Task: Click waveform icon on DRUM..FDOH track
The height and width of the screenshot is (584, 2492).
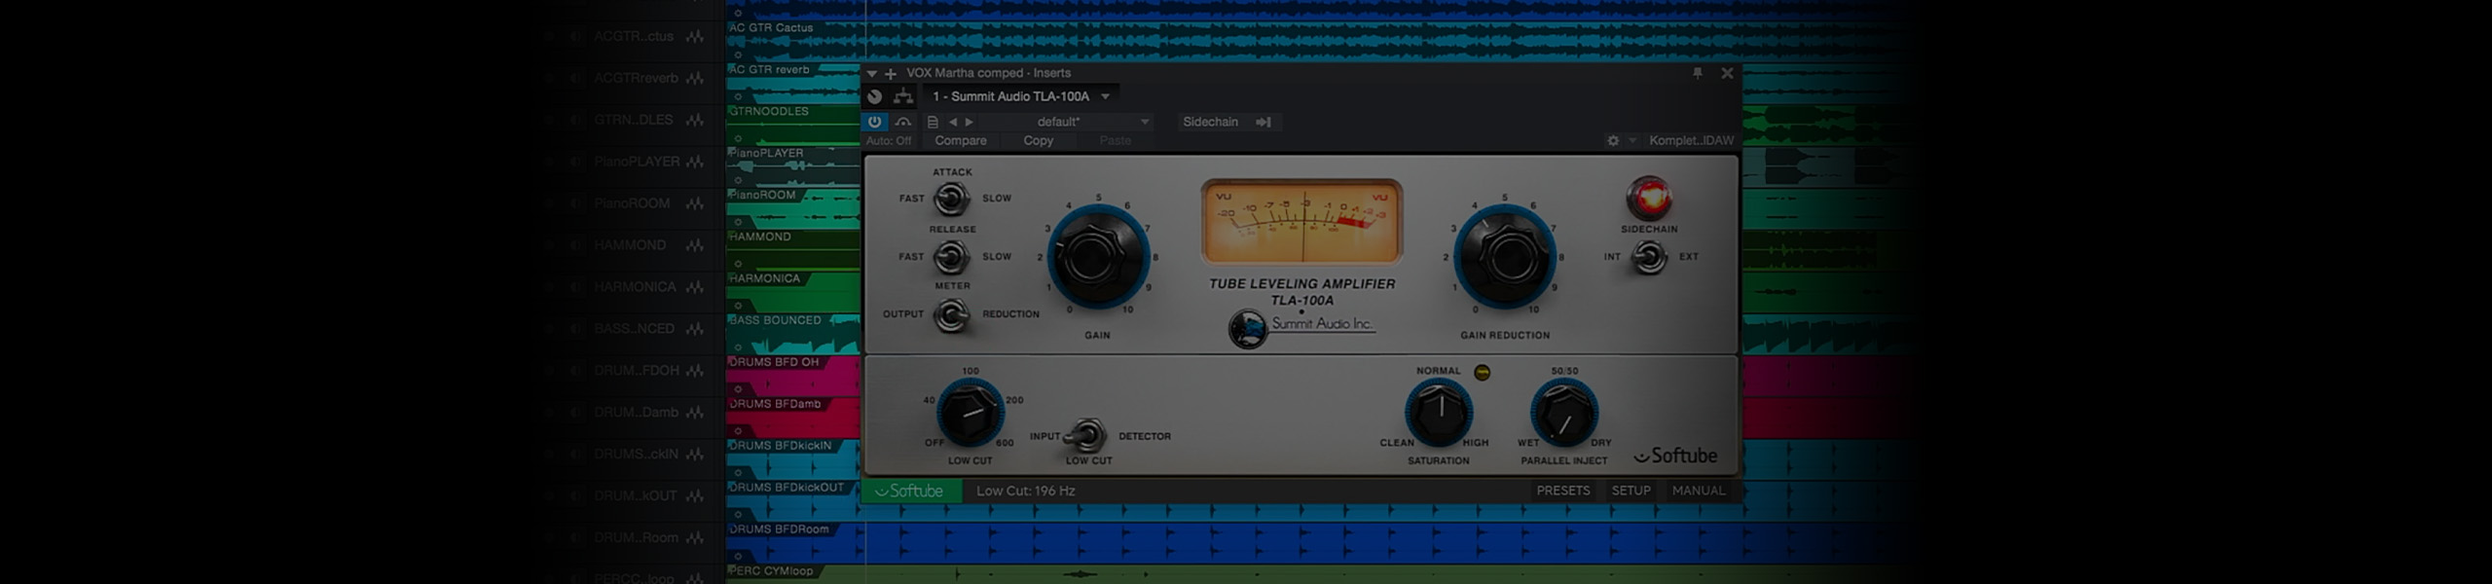Action: (x=694, y=371)
